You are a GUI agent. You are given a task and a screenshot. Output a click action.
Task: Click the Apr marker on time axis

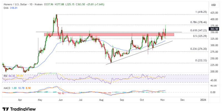(x=20, y=99)
